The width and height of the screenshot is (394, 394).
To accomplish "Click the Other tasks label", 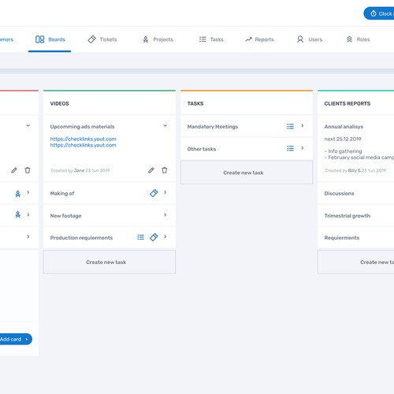I will coord(202,149).
